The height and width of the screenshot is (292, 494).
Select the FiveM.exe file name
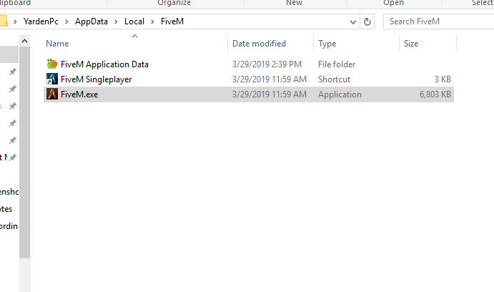[x=79, y=94]
